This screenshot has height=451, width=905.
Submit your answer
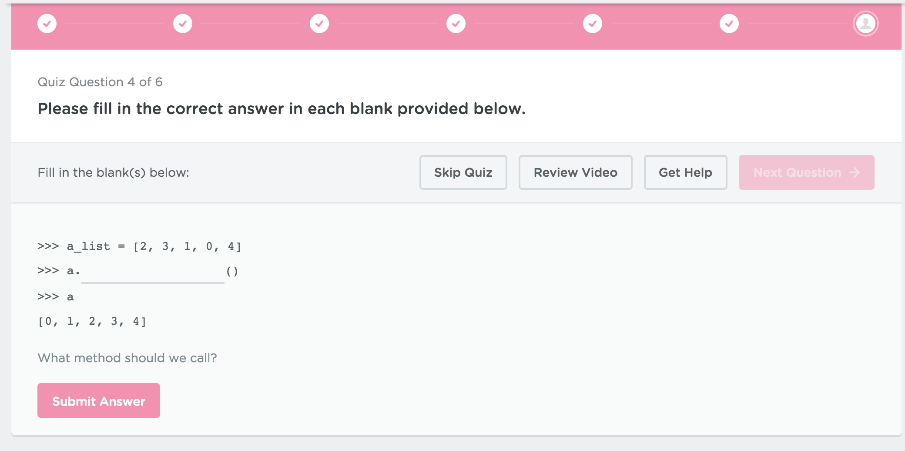coord(98,401)
